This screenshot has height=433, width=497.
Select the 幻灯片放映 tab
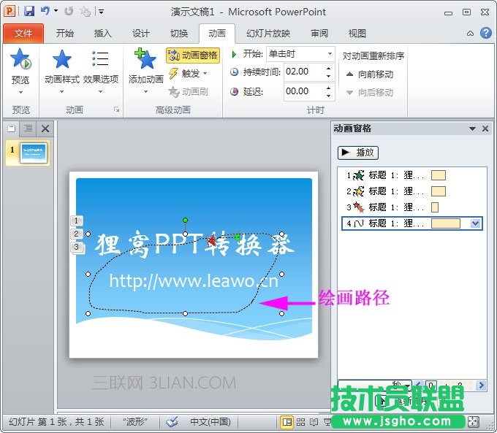pyautogui.click(x=268, y=34)
